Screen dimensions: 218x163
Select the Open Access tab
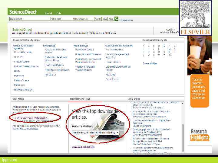click(x=18, y=99)
